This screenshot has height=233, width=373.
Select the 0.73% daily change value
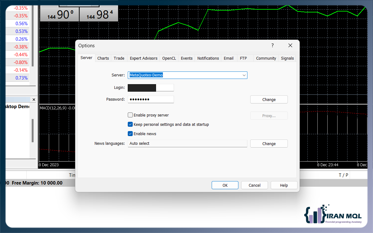coord(21,78)
